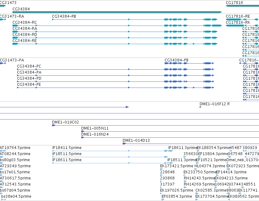
Task: Open the CG34384-RC transcript label
Action: coord(25,23)
